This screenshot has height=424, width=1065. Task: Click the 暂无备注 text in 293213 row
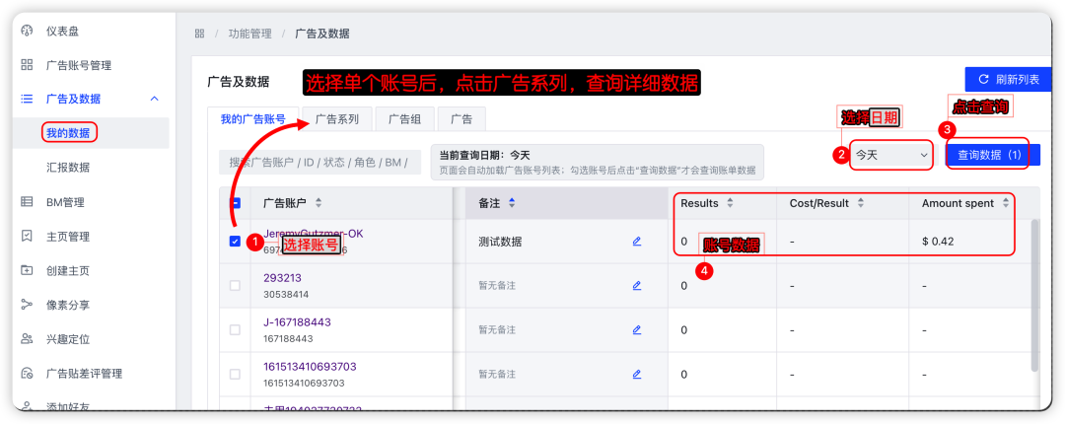496,285
